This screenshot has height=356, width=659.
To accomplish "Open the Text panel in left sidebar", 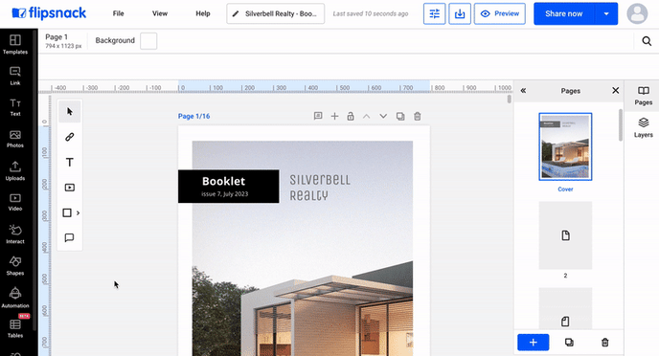I will (15, 107).
